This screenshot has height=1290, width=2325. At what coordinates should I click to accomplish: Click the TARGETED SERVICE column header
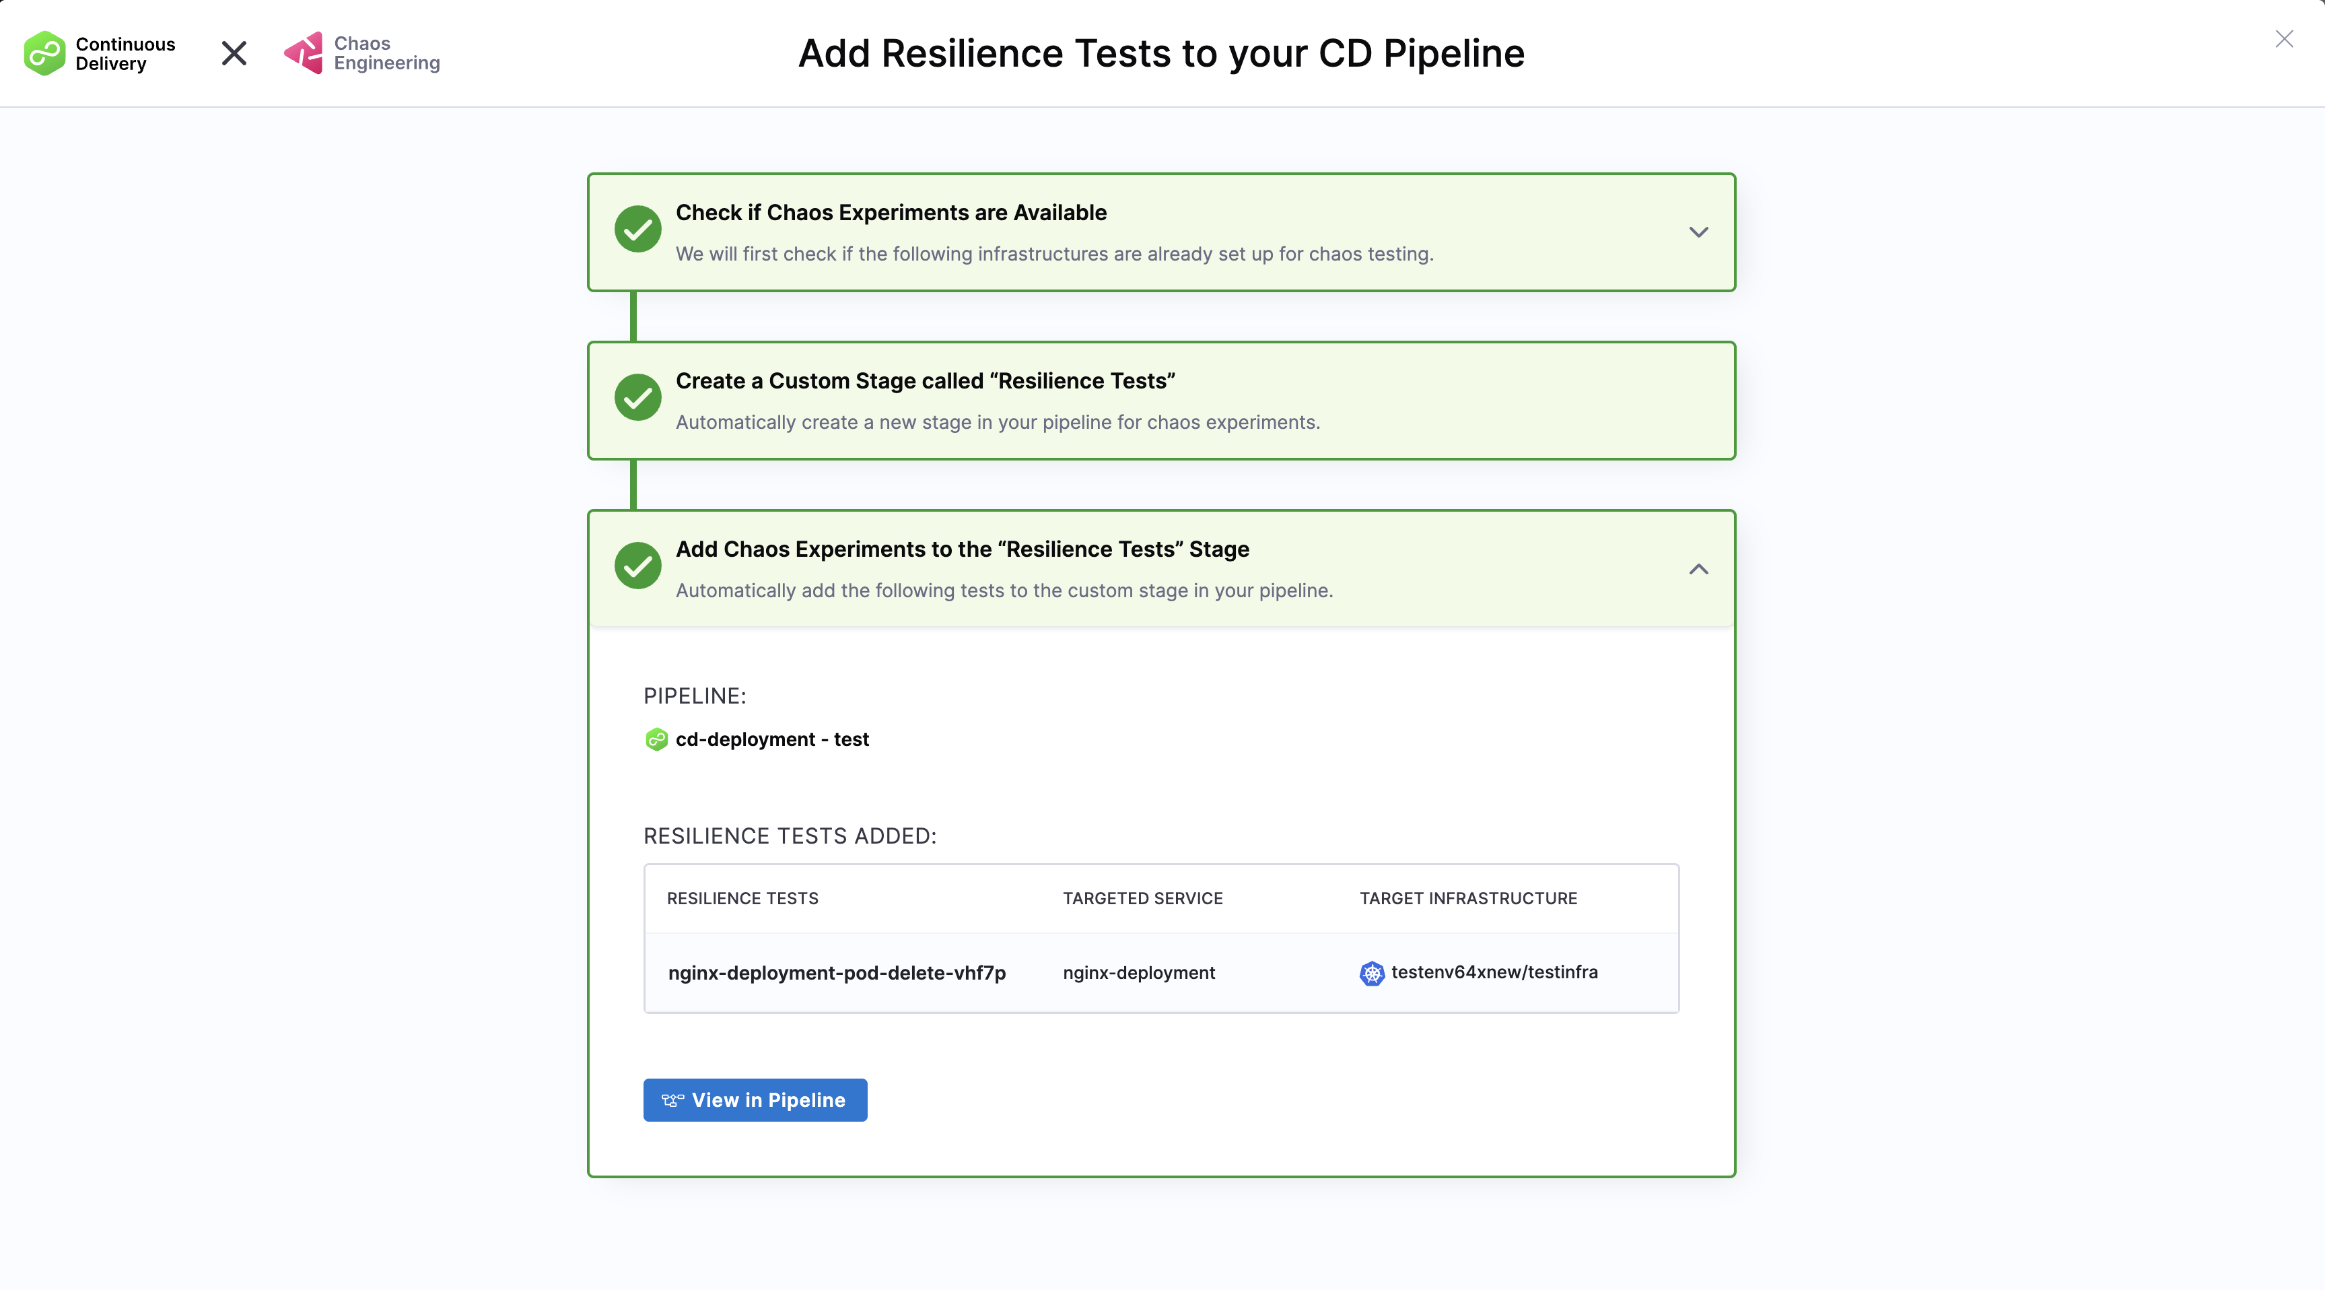(1142, 898)
